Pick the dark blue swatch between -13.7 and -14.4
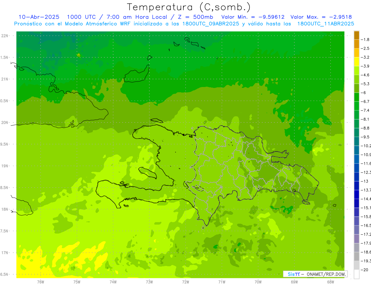 click(356, 194)
